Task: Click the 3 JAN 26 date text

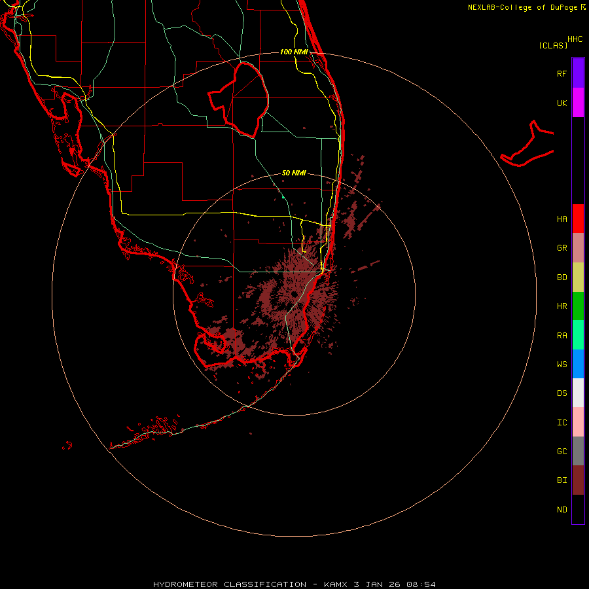Action: (x=377, y=584)
